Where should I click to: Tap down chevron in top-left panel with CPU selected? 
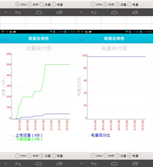click(x=6, y=12)
